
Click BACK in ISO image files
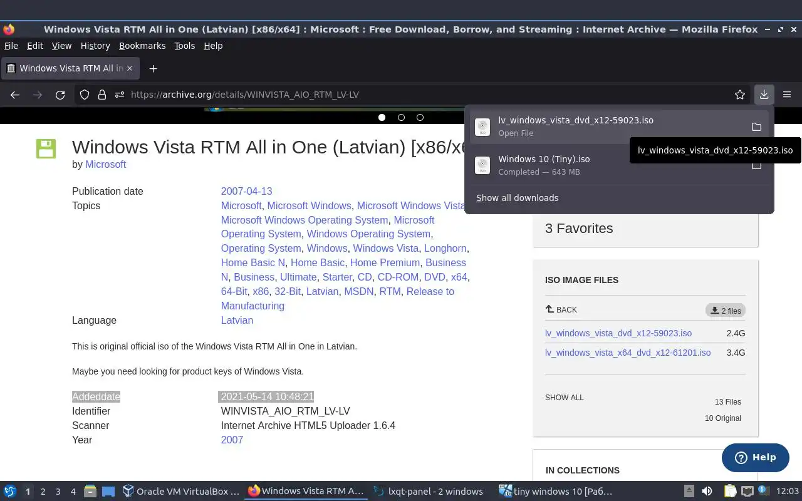(x=561, y=310)
